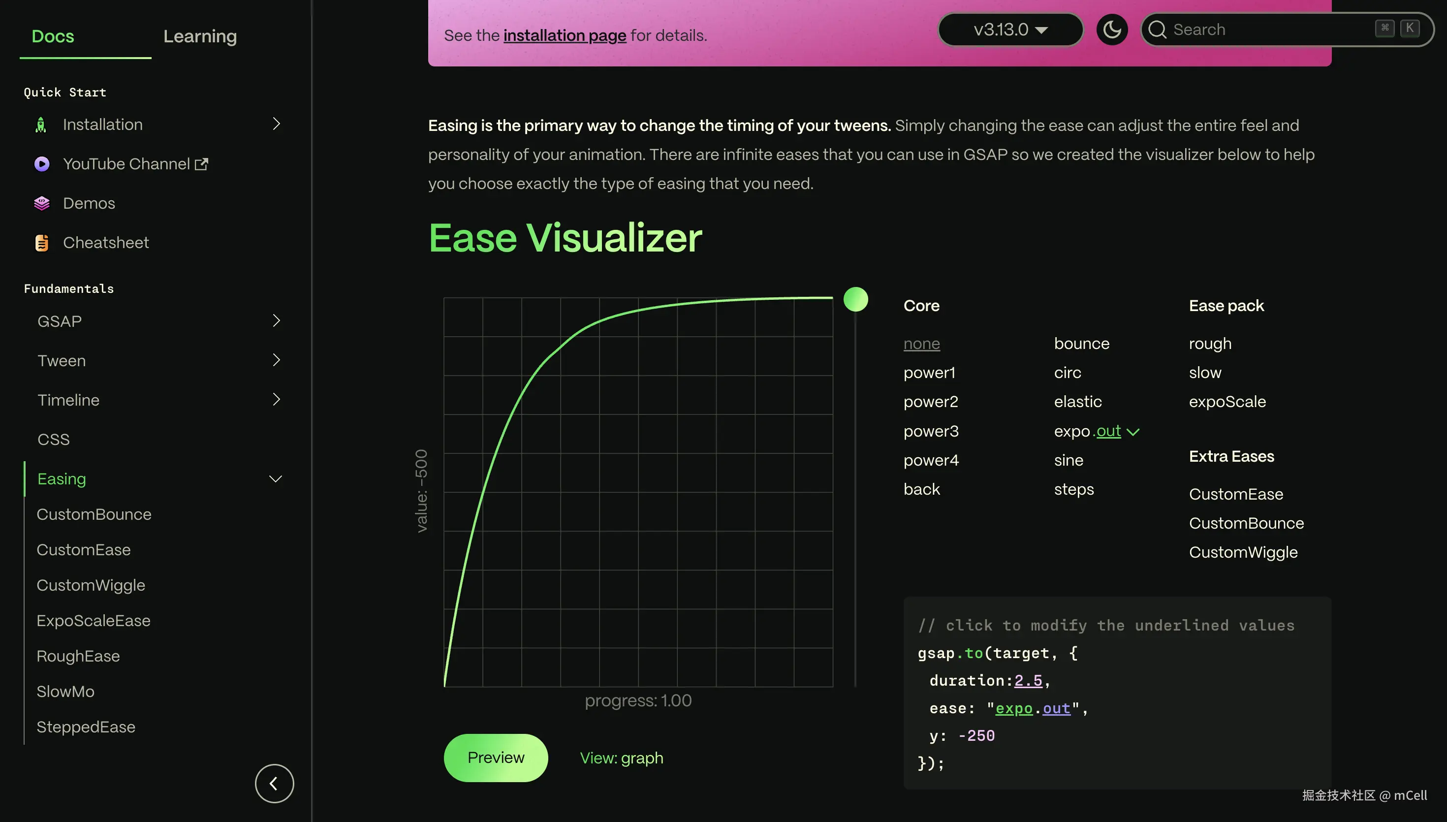Click the YouTube Channel play icon
The height and width of the screenshot is (822, 1447).
tap(42, 164)
